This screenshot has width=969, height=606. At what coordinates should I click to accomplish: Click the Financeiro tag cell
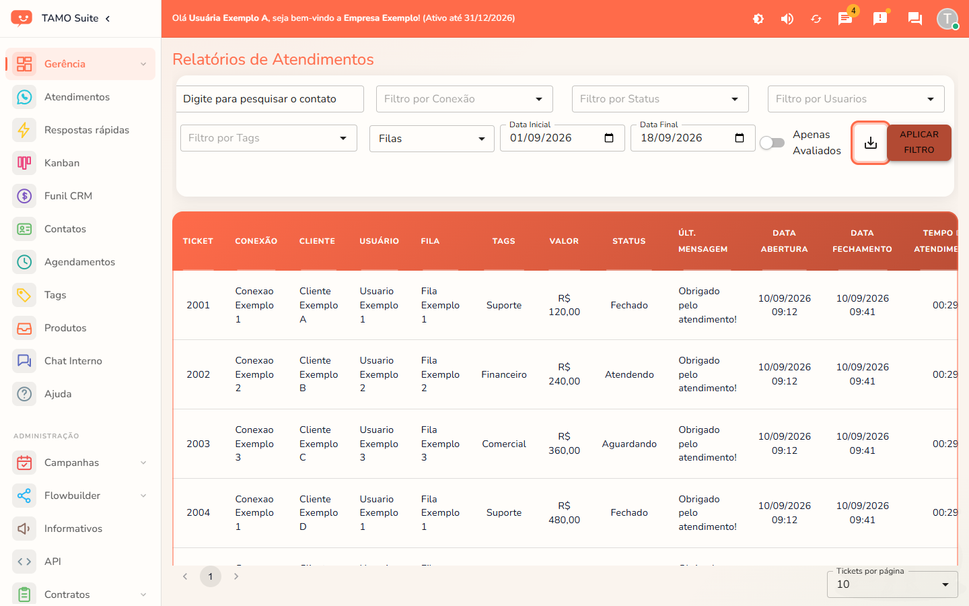[504, 375]
